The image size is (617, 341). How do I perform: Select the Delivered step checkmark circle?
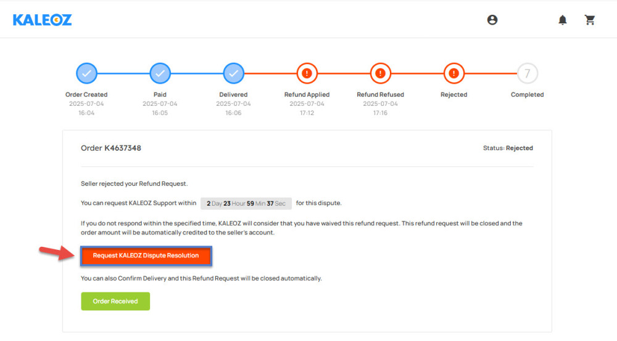tap(233, 73)
